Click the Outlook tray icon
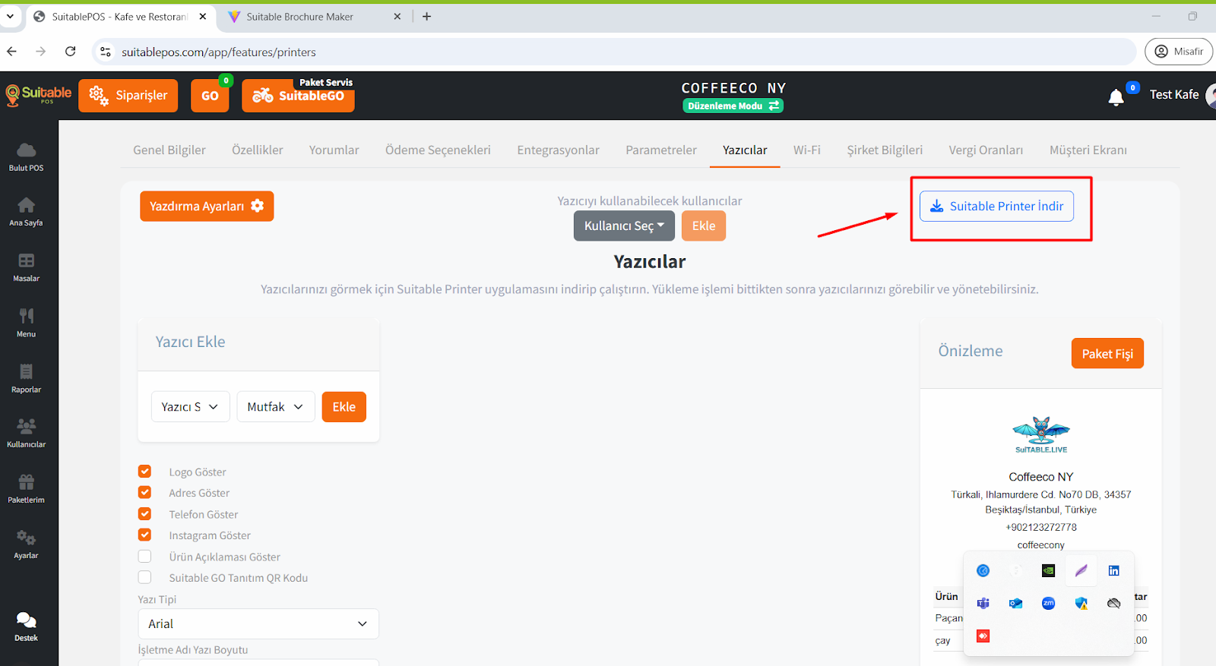This screenshot has width=1216, height=666. pyautogui.click(x=1015, y=603)
